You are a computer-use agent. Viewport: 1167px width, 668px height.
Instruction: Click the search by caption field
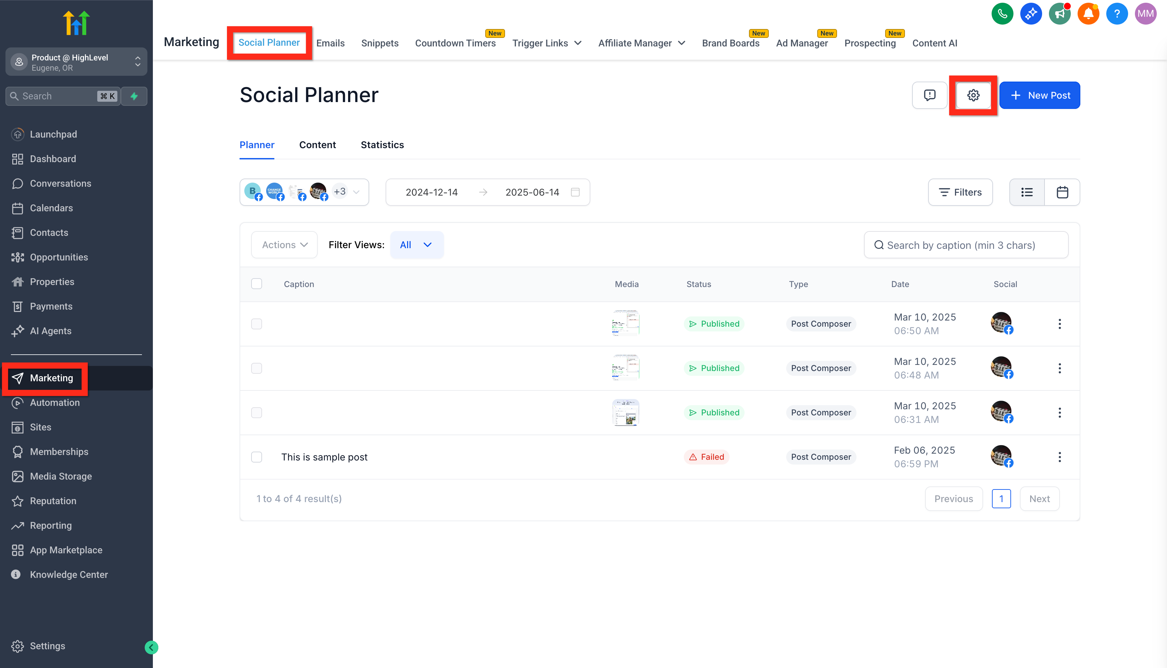coord(966,245)
